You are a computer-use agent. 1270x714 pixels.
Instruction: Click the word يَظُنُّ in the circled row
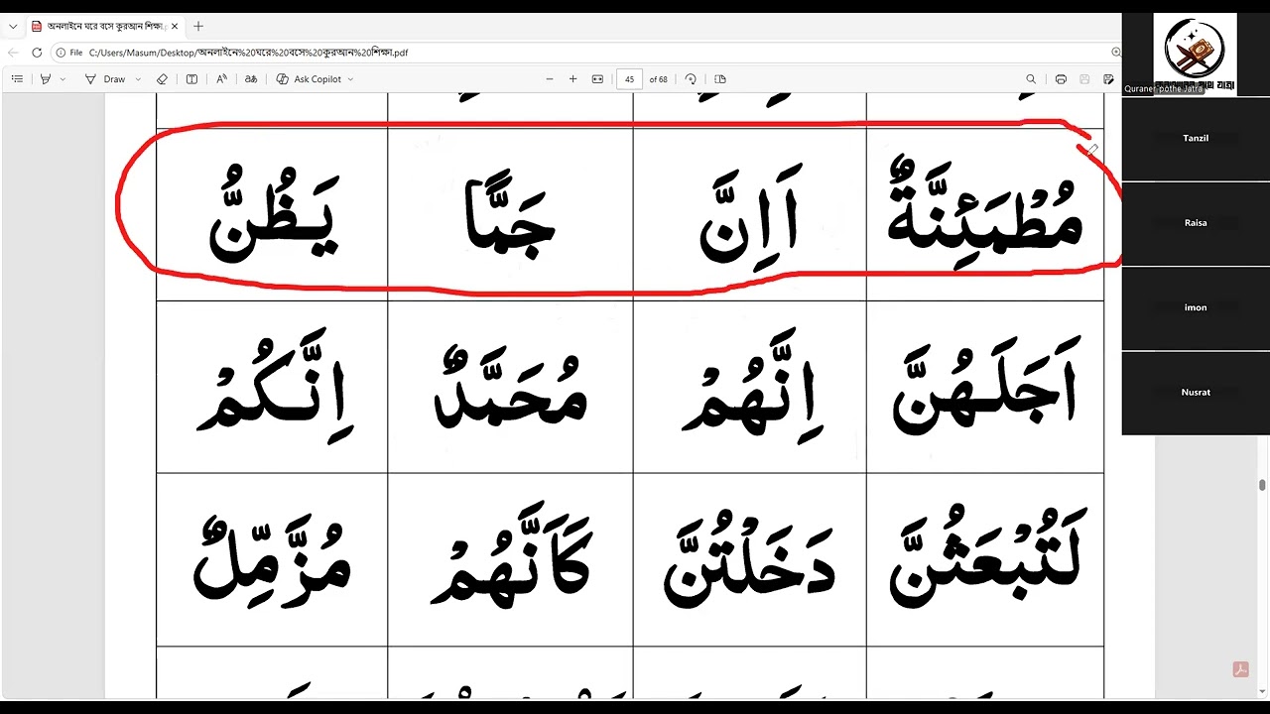[x=273, y=216]
